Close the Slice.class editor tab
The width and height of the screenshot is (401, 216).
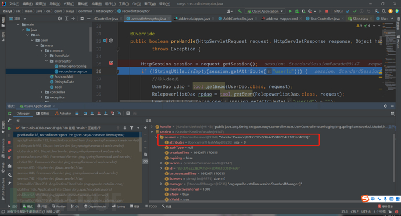371,19
